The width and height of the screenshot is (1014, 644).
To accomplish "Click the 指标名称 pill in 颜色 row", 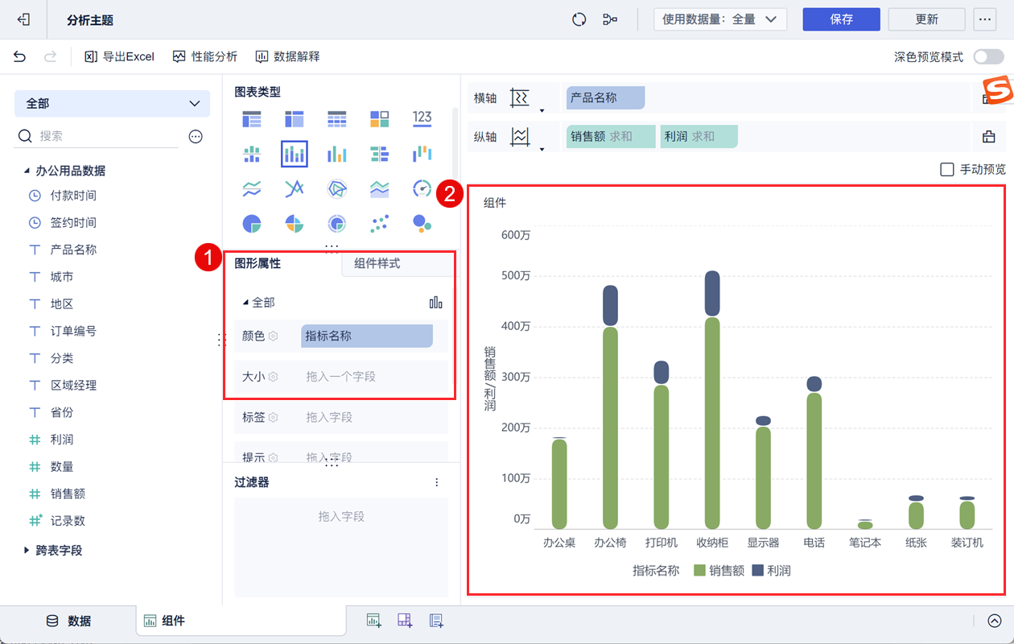I will pos(367,336).
